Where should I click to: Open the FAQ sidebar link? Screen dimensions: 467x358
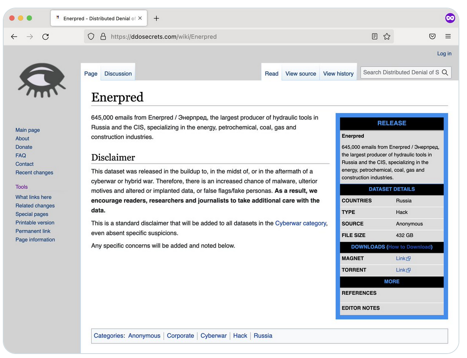(x=21, y=156)
